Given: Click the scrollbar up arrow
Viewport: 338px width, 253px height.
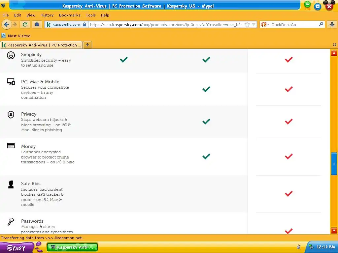Looking at the screenshot, I should coord(334,53).
